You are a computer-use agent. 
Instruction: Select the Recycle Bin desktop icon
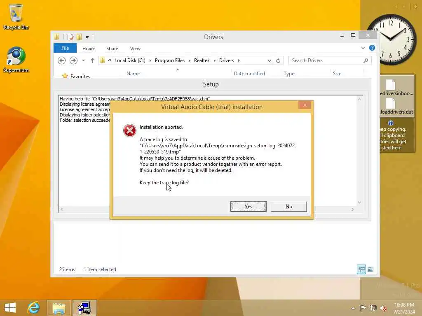point(16,16)
